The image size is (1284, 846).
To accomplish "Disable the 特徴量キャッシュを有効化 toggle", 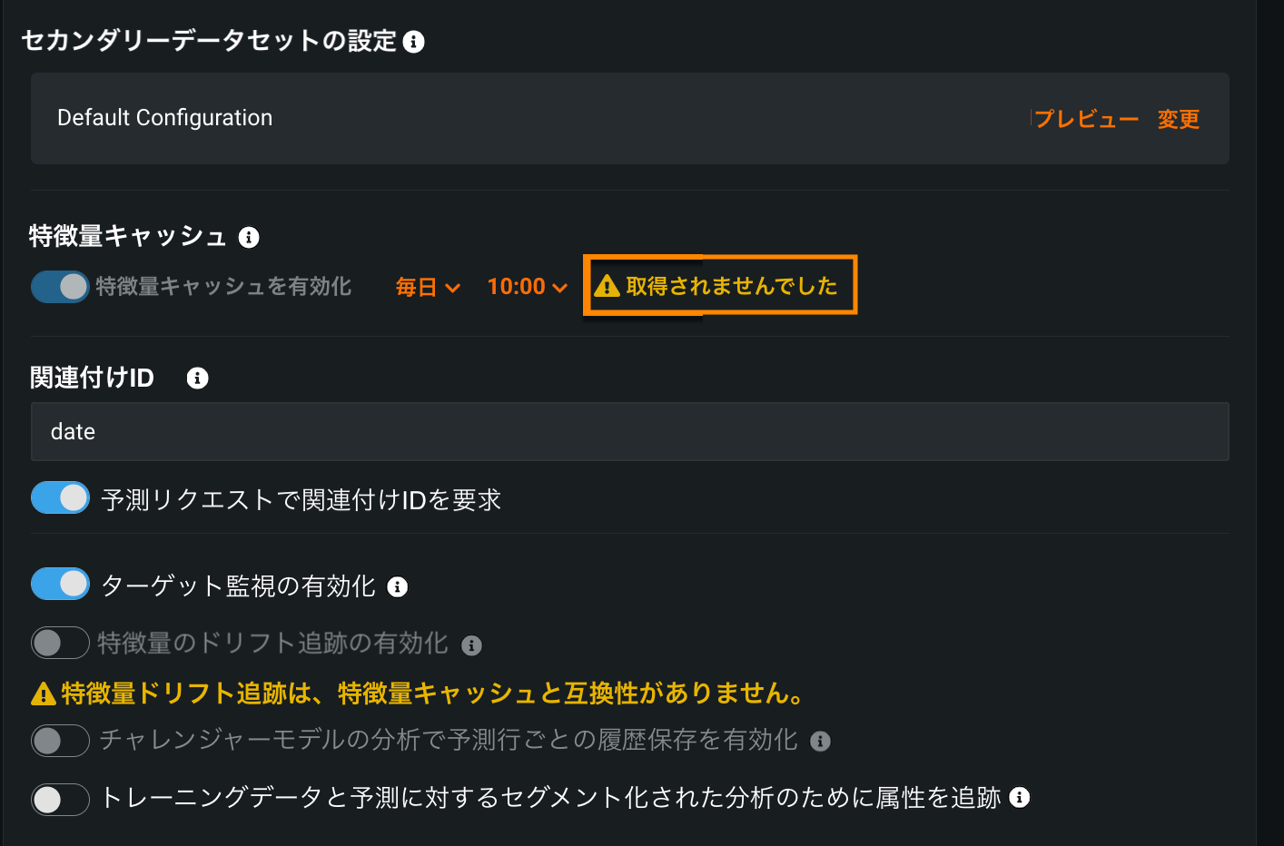I will pos(60,287).
